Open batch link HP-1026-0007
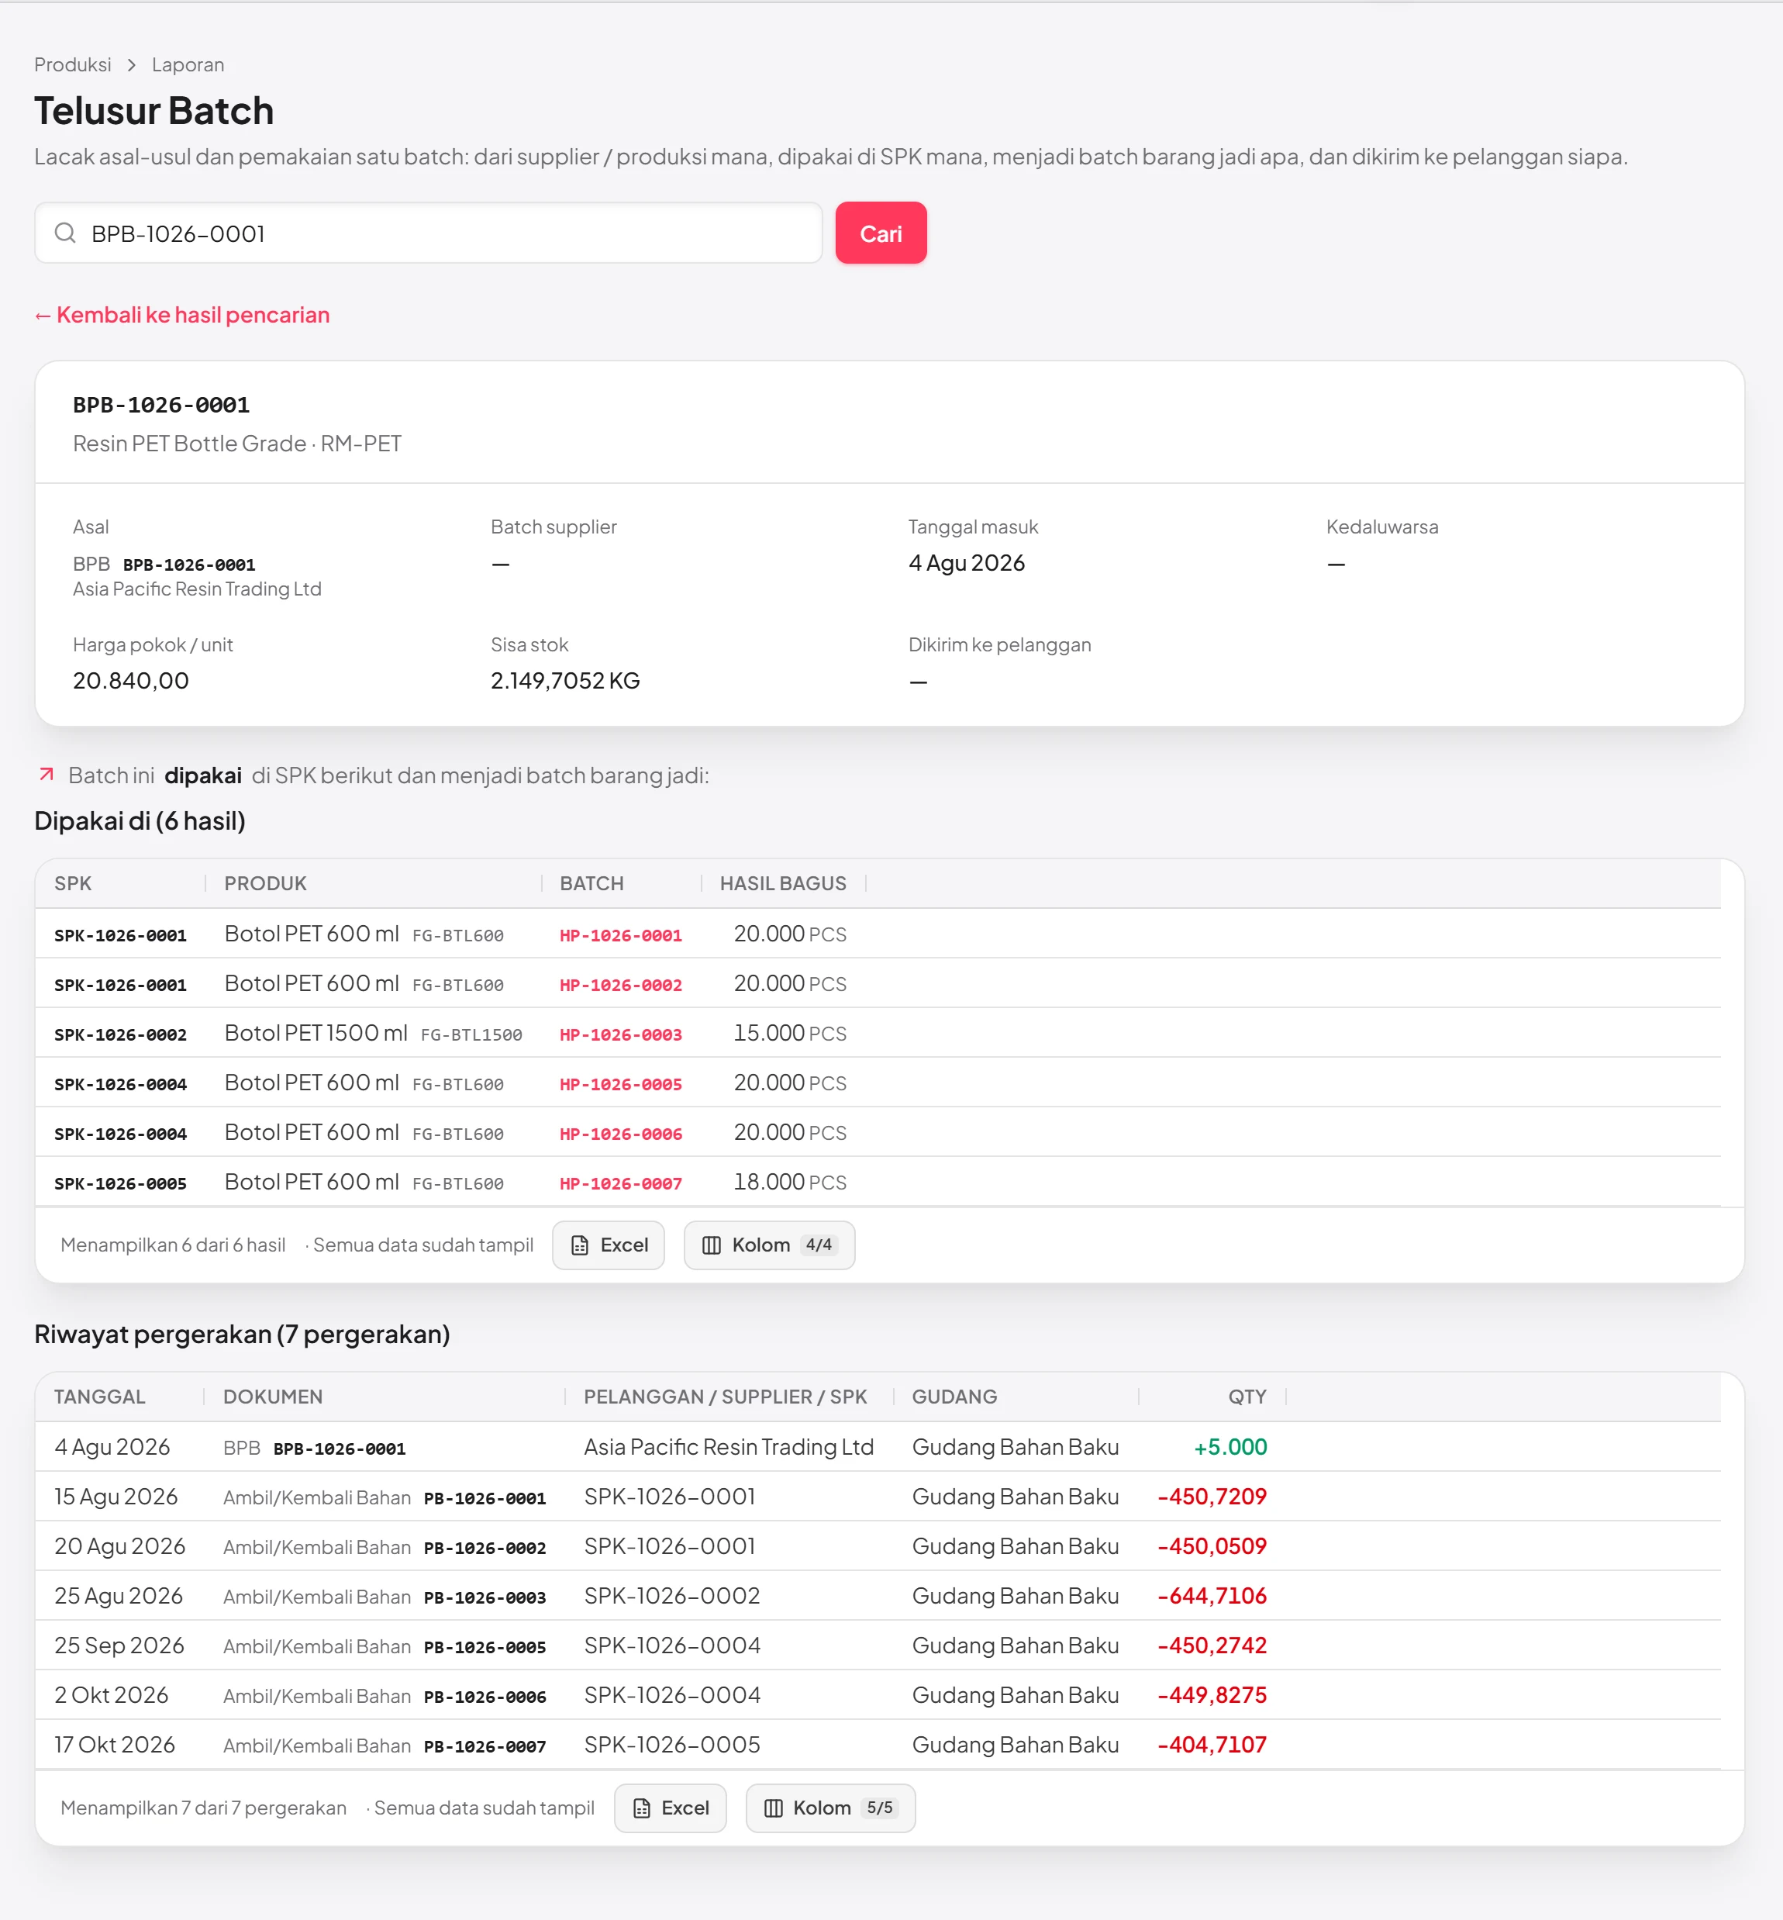Screen dimensions: 1783x1920 [620, 1183]
